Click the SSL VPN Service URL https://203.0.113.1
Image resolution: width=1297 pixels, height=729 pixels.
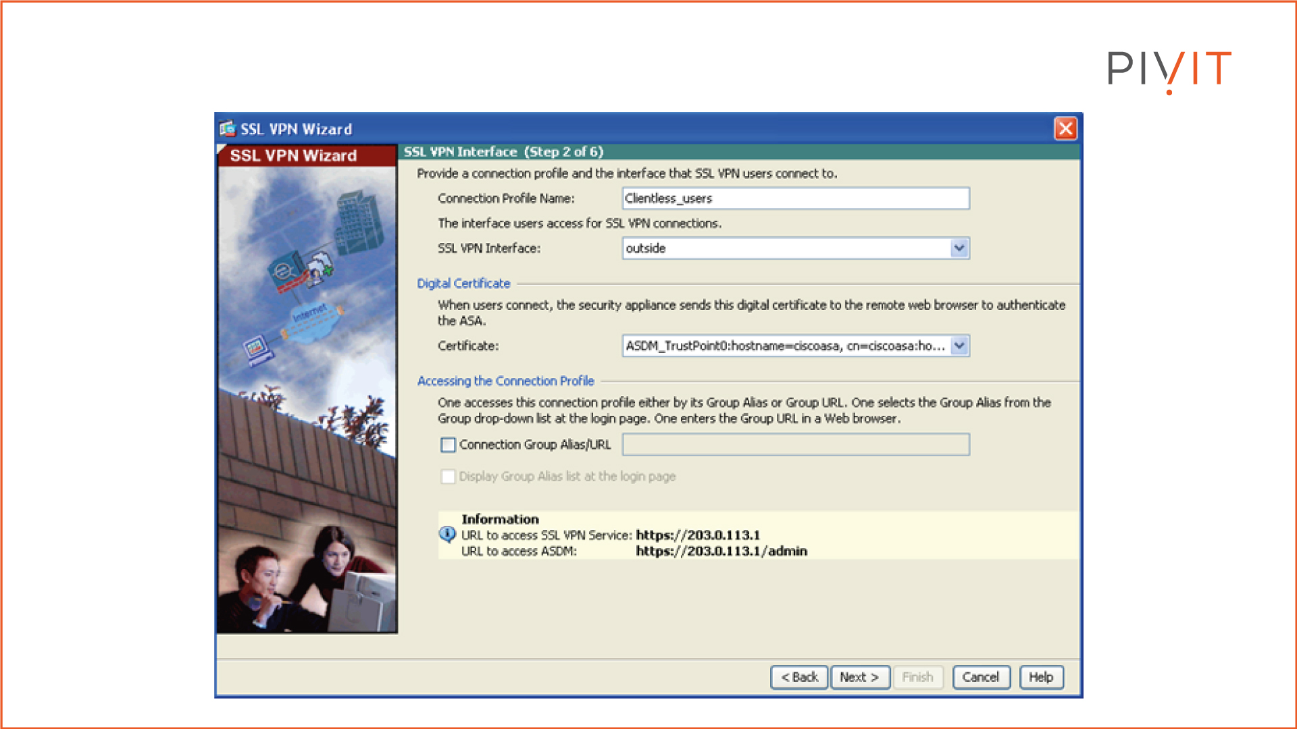tap(697, 535)
